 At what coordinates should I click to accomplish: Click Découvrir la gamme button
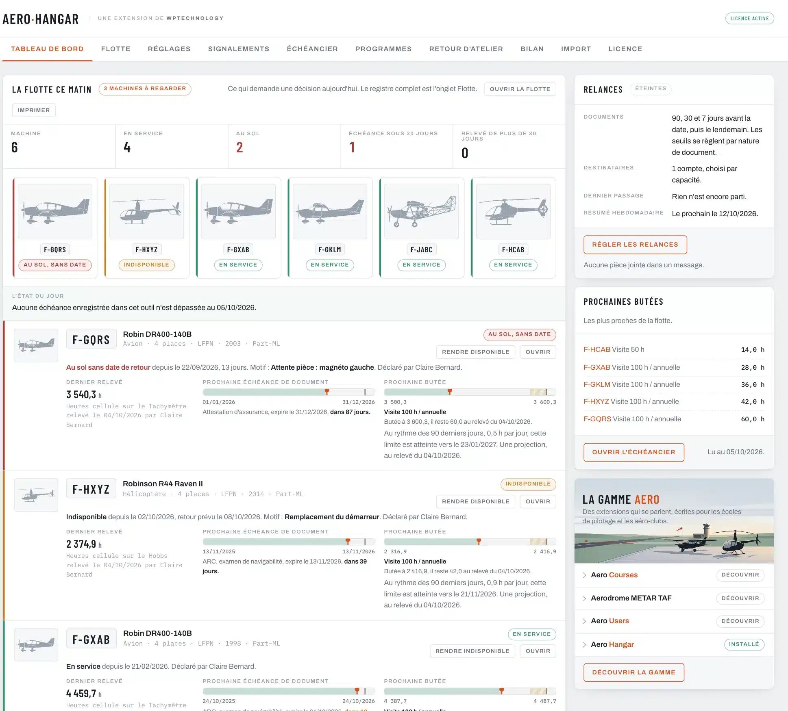point(633,672)
